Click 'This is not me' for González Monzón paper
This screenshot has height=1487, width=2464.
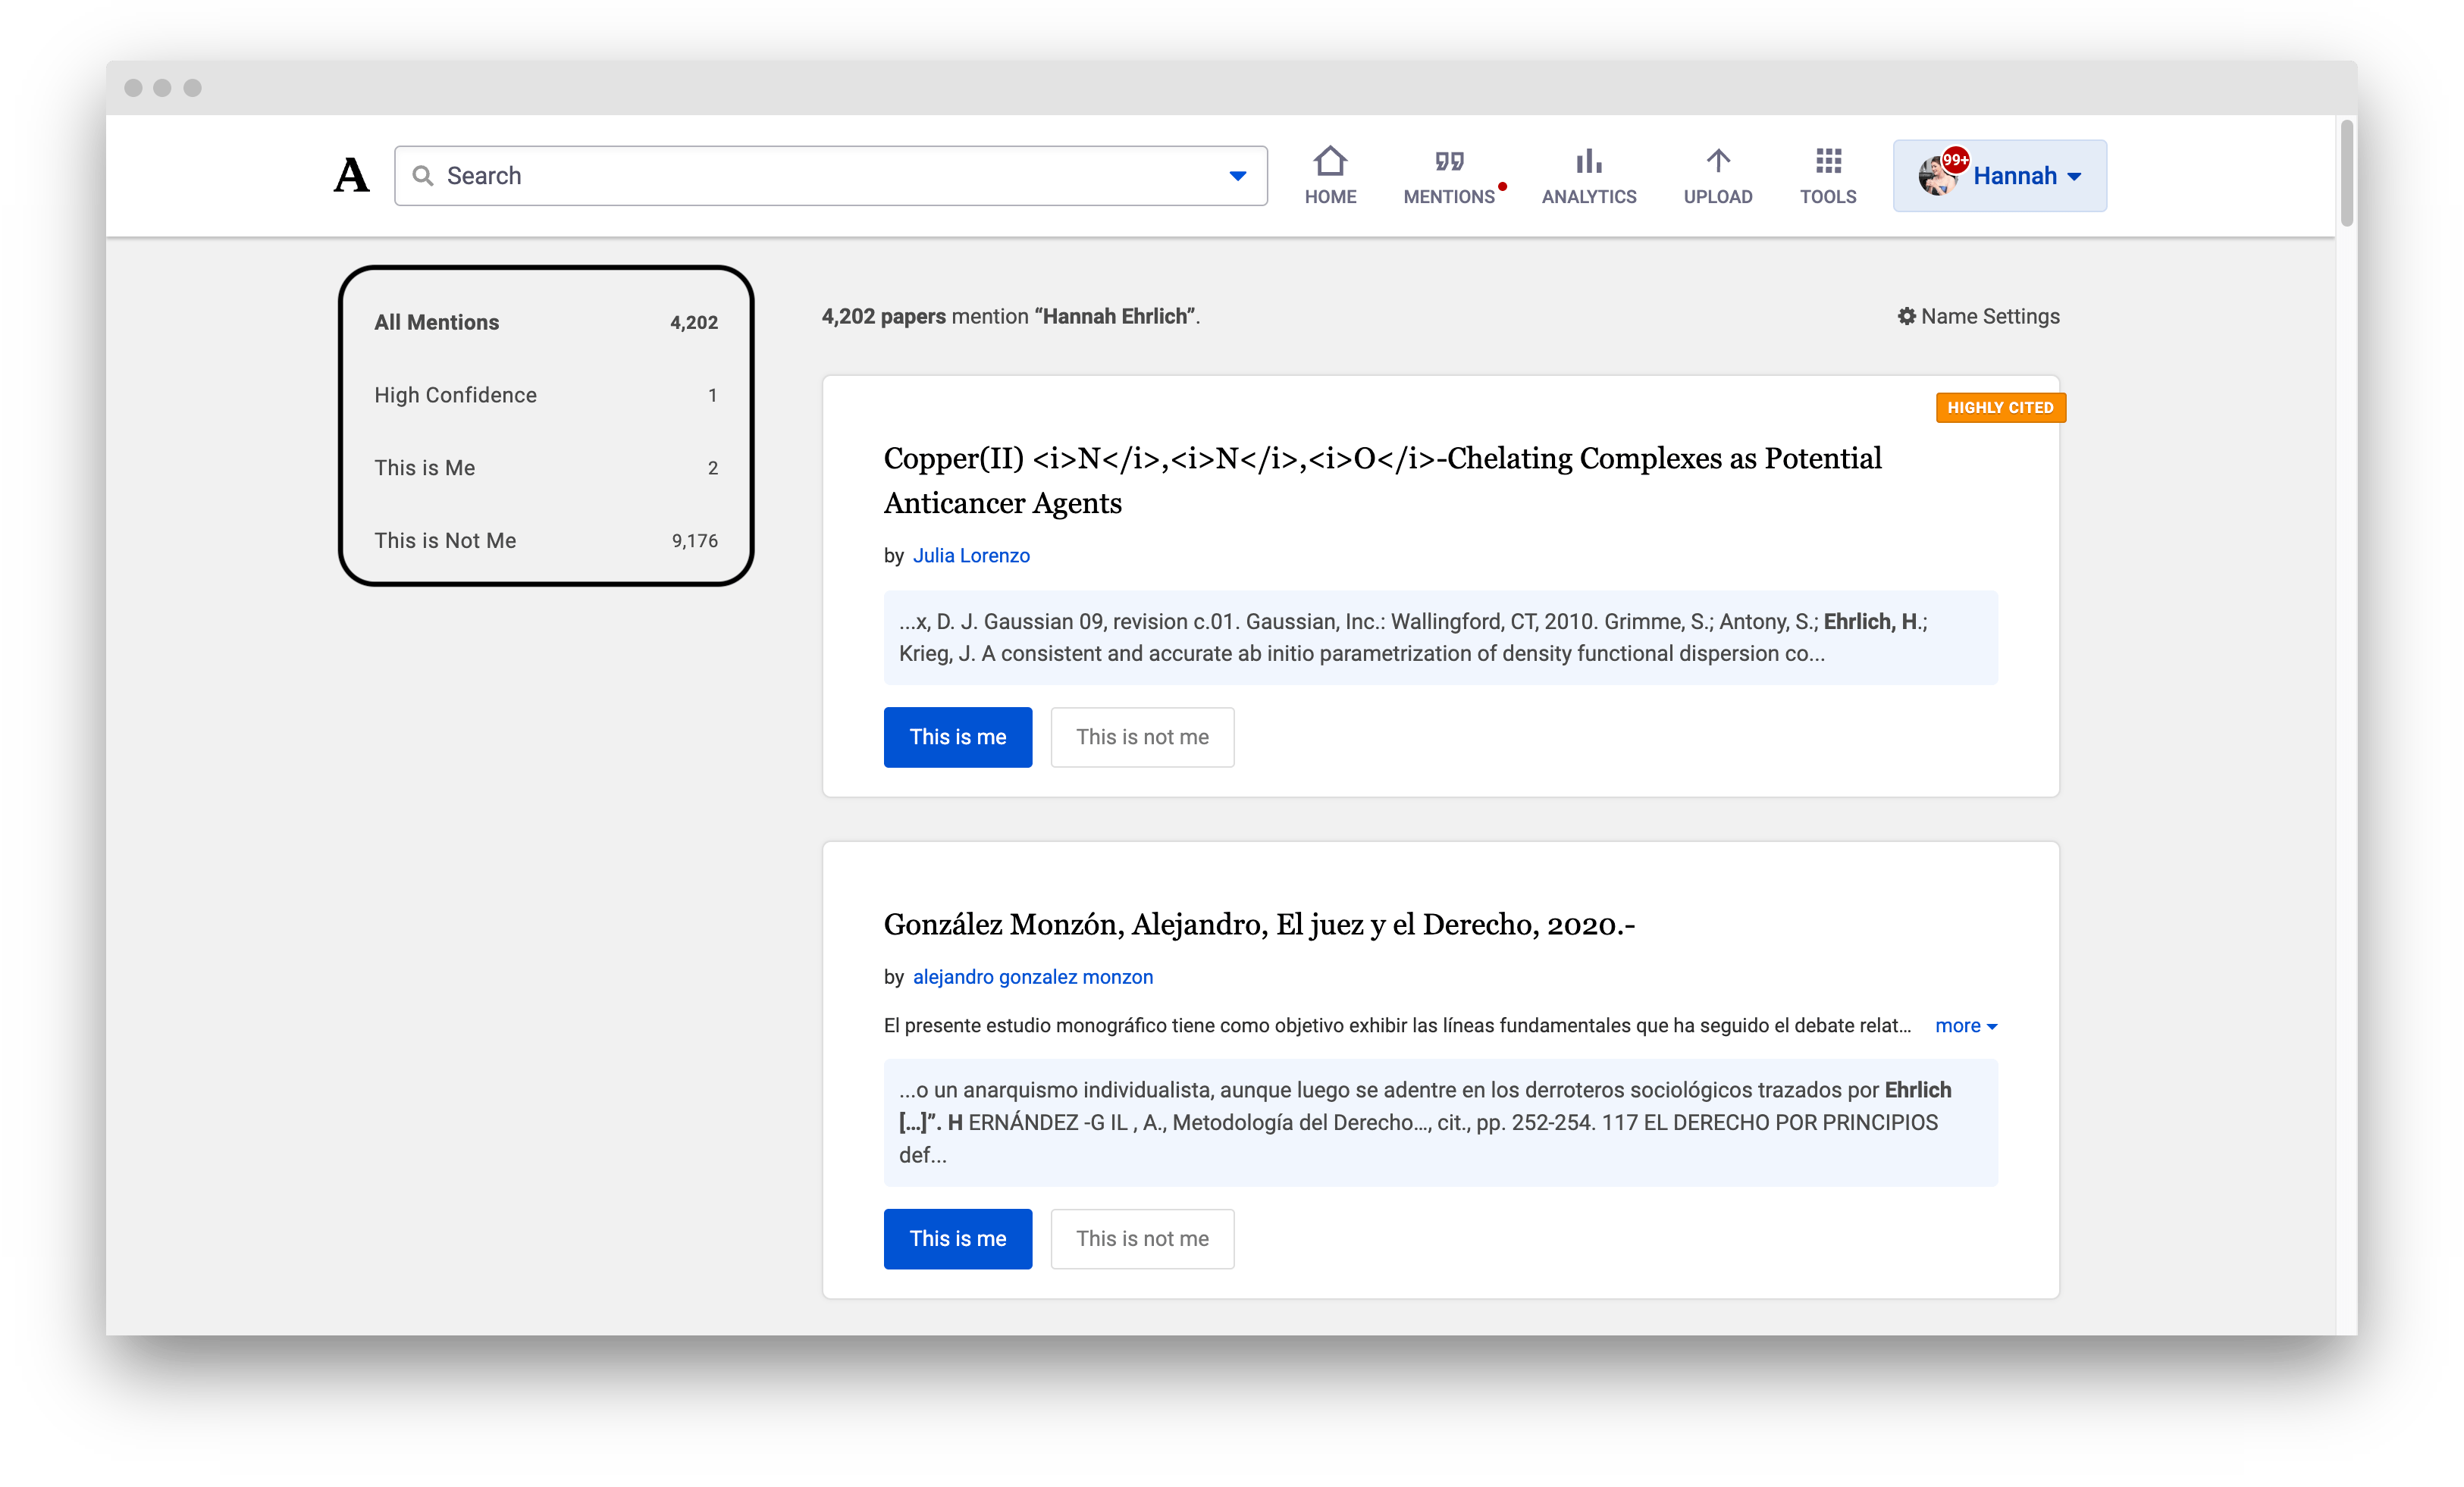1142,1239
